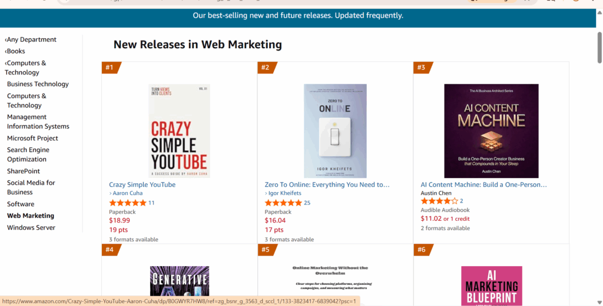Open the Crazy Simple YouTube title link

pos(142,184)
